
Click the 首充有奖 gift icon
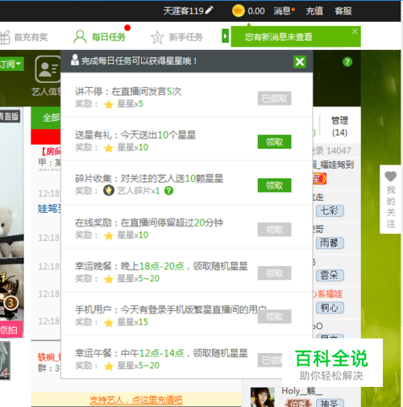[x=5, y=37]
